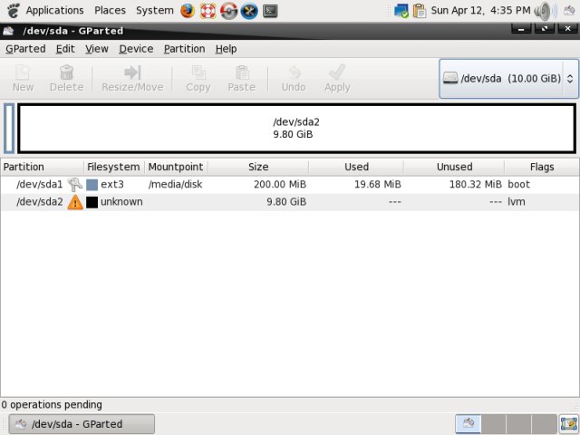Open the Edit menu
Screen dimensions: 580x435
coord(65,49)
